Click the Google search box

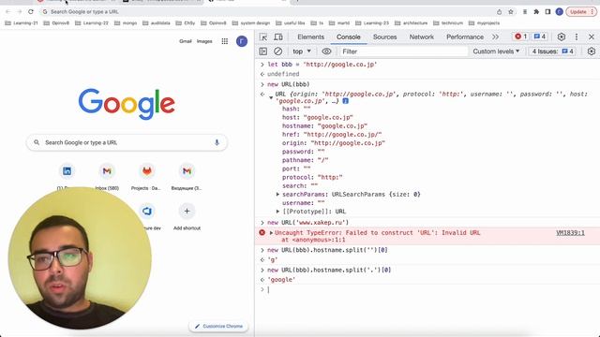tap(127, 142)
